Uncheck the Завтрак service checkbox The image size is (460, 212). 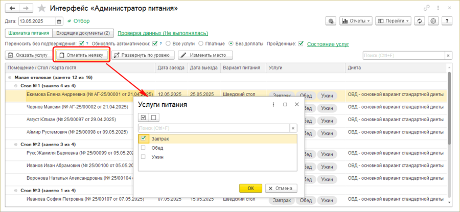[144, 138]
